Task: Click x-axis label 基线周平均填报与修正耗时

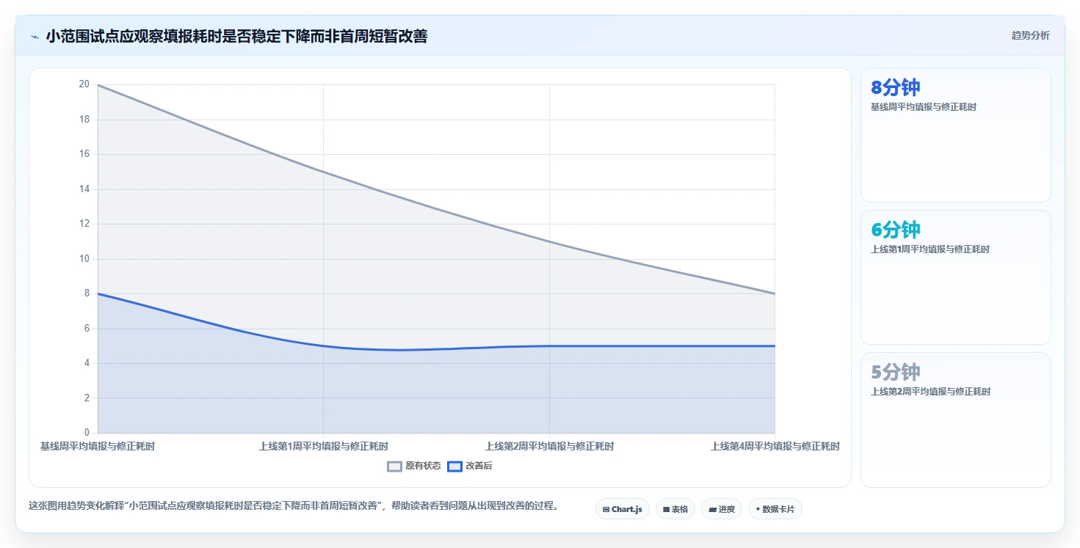Action: (x=98, y=446)
